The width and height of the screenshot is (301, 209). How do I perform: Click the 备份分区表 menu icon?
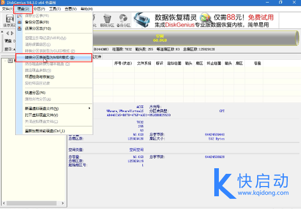(x=19, y=22)
